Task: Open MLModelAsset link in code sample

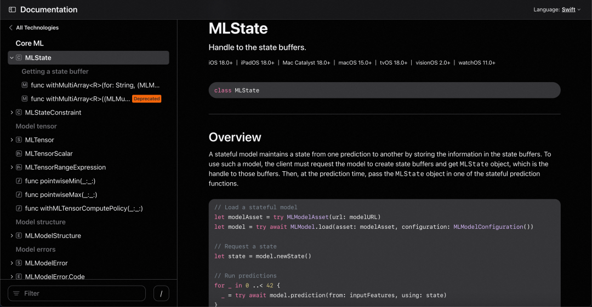Action: 308,217
